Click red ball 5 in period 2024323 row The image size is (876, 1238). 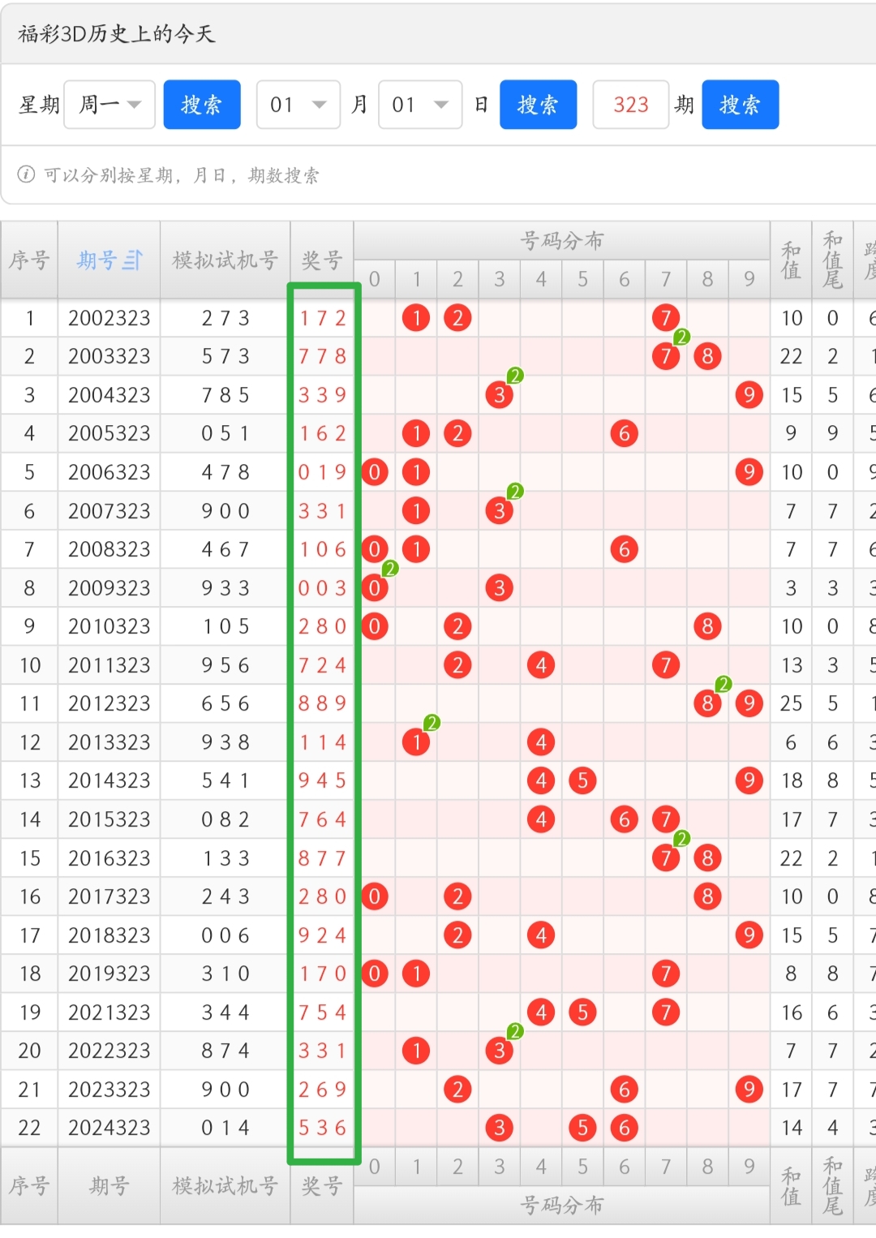coord(582,1128)
